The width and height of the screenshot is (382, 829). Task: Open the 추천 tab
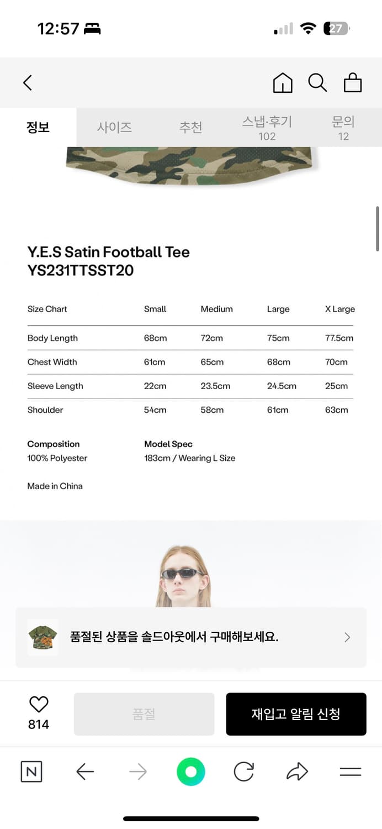click(x=190, y=127)
